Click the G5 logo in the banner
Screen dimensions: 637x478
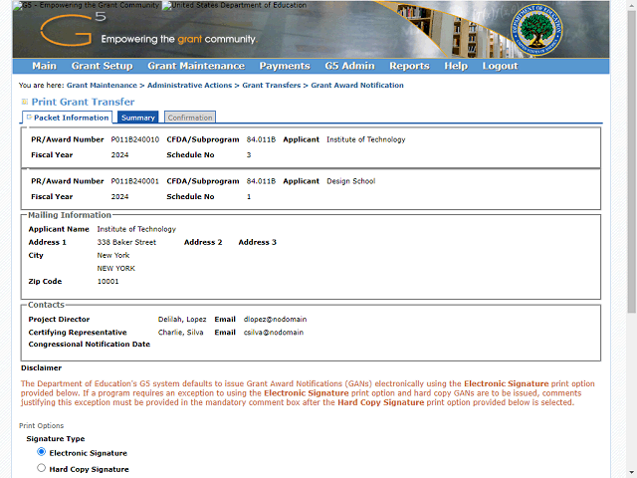click(x=73, y=29)
